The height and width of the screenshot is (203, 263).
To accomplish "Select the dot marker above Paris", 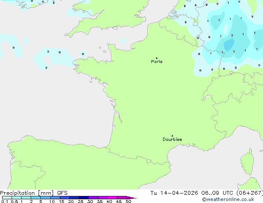I will (157, 58).
